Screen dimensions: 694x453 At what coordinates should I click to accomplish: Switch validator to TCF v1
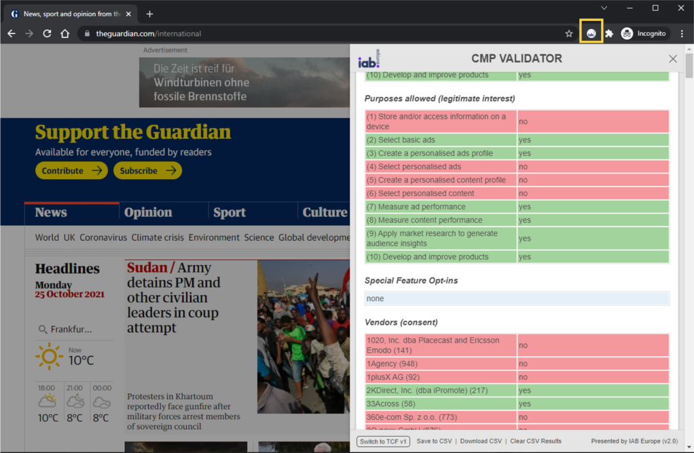(x=383, y=441)
